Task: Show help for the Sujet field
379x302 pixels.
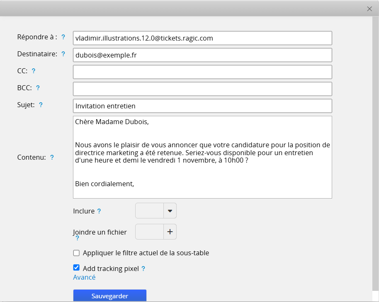Action: tap(41, 105)
